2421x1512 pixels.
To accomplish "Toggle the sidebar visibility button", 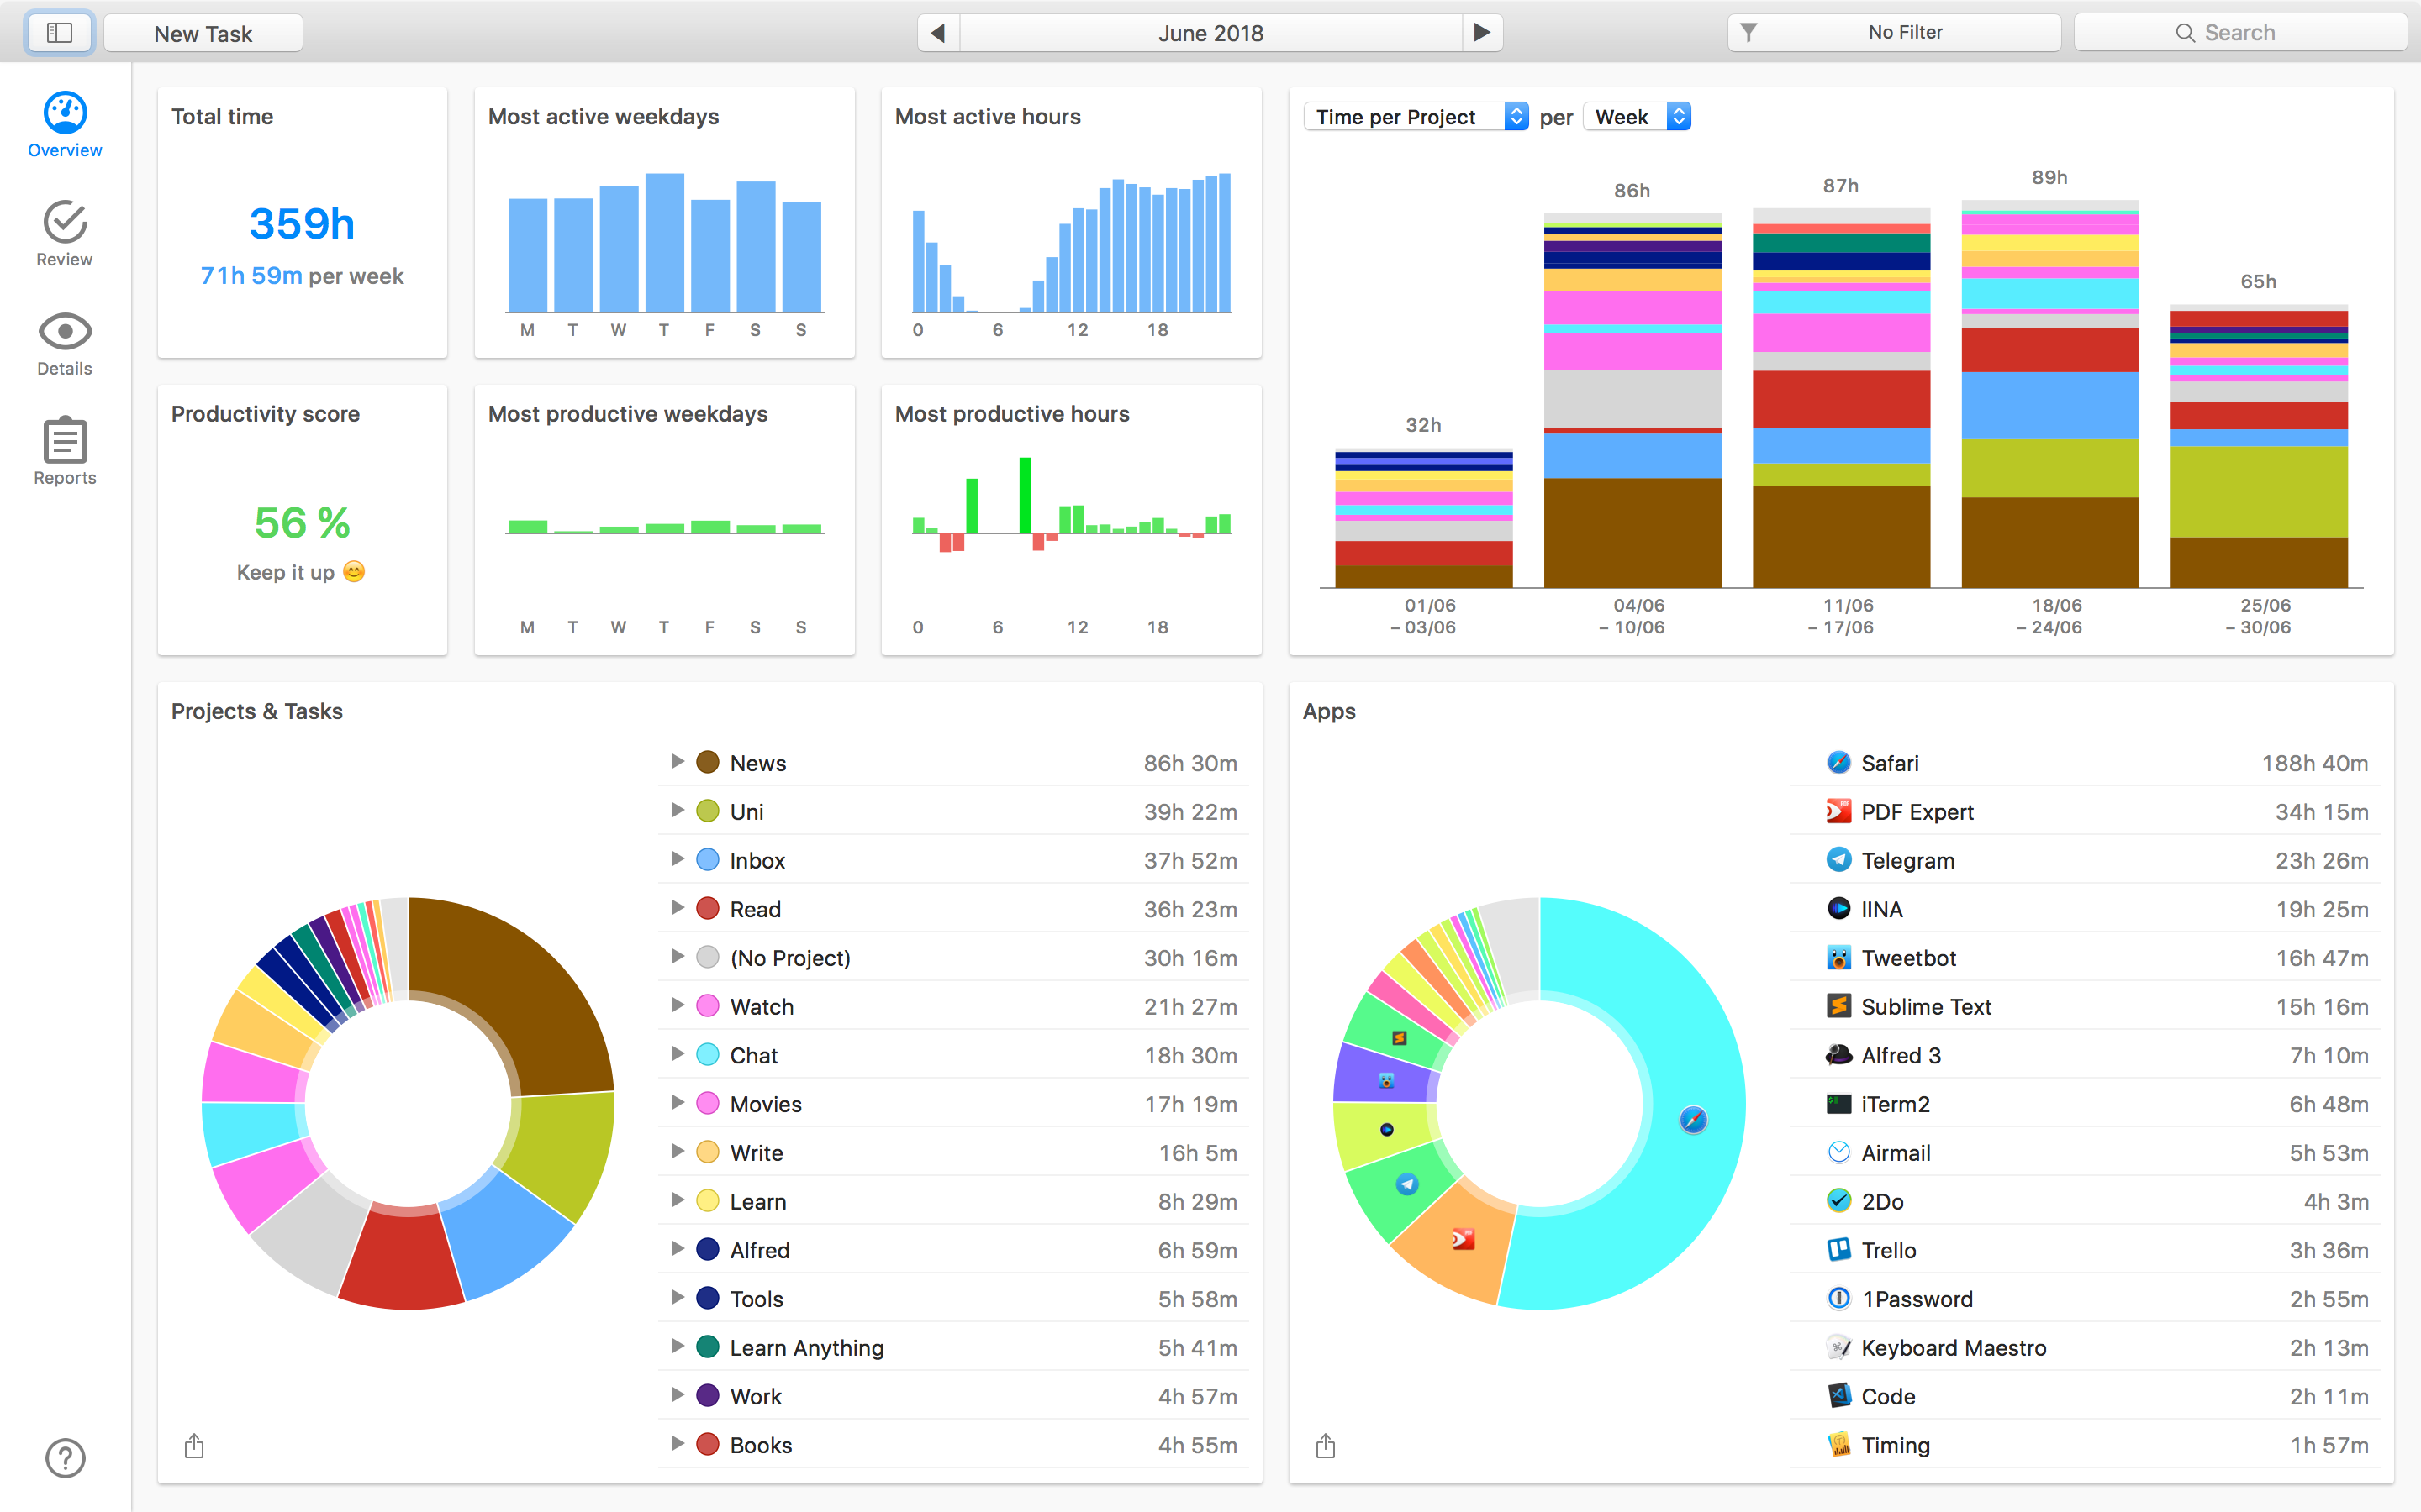I will click(60, 33).
